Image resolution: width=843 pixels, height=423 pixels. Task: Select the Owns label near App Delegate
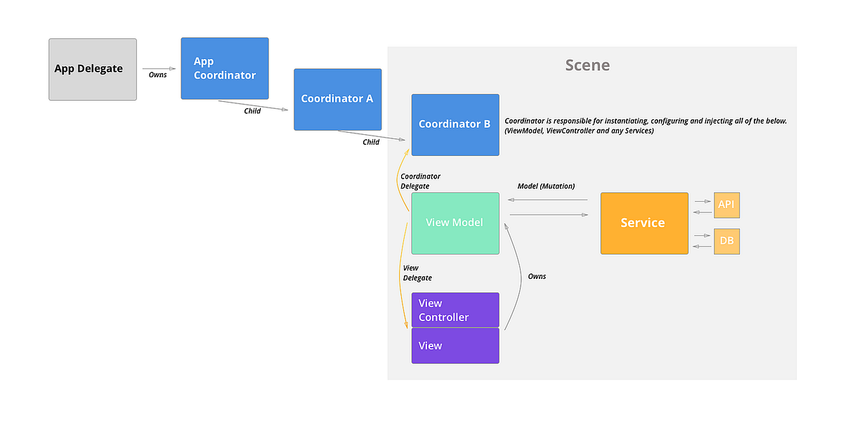pyautogui.click(x=158, y=74)
